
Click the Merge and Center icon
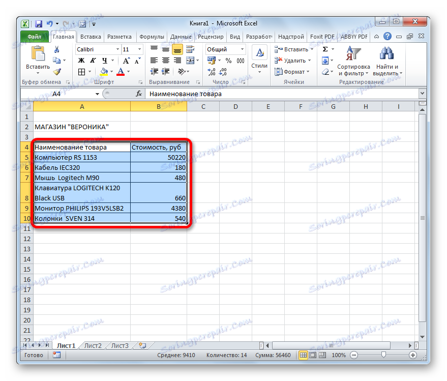(x=190, y=61)
